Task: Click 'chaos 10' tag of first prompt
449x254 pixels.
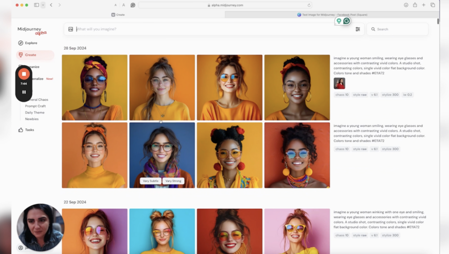Action: coord(342,95)
